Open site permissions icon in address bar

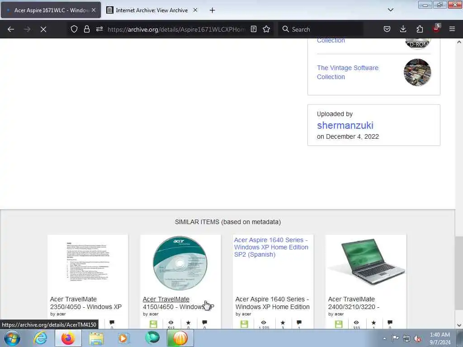point(99,29)
